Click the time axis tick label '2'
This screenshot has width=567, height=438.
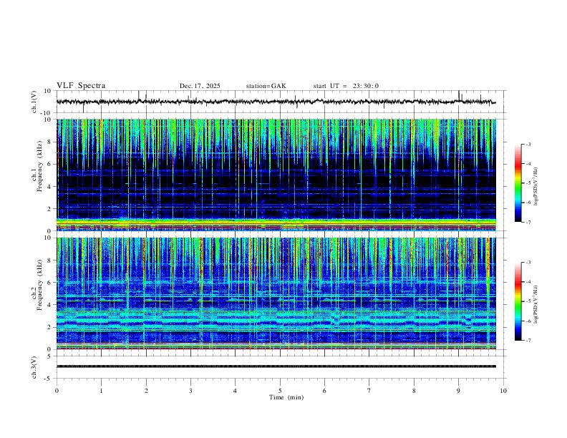click(x=146, y=391)
